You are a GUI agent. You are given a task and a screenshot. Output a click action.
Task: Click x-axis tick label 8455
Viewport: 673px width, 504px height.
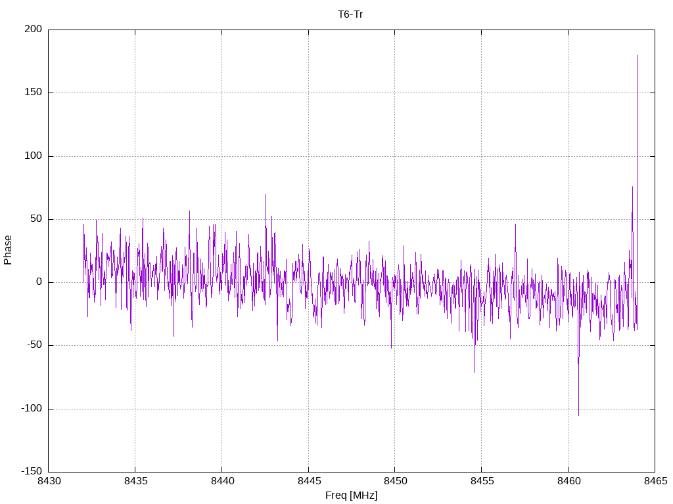[482, 481]
